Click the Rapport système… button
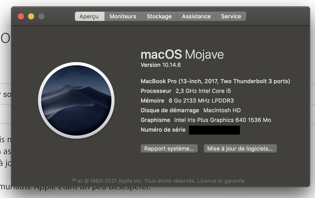This screenshot has height=198, width=315. tap(169, 148)
